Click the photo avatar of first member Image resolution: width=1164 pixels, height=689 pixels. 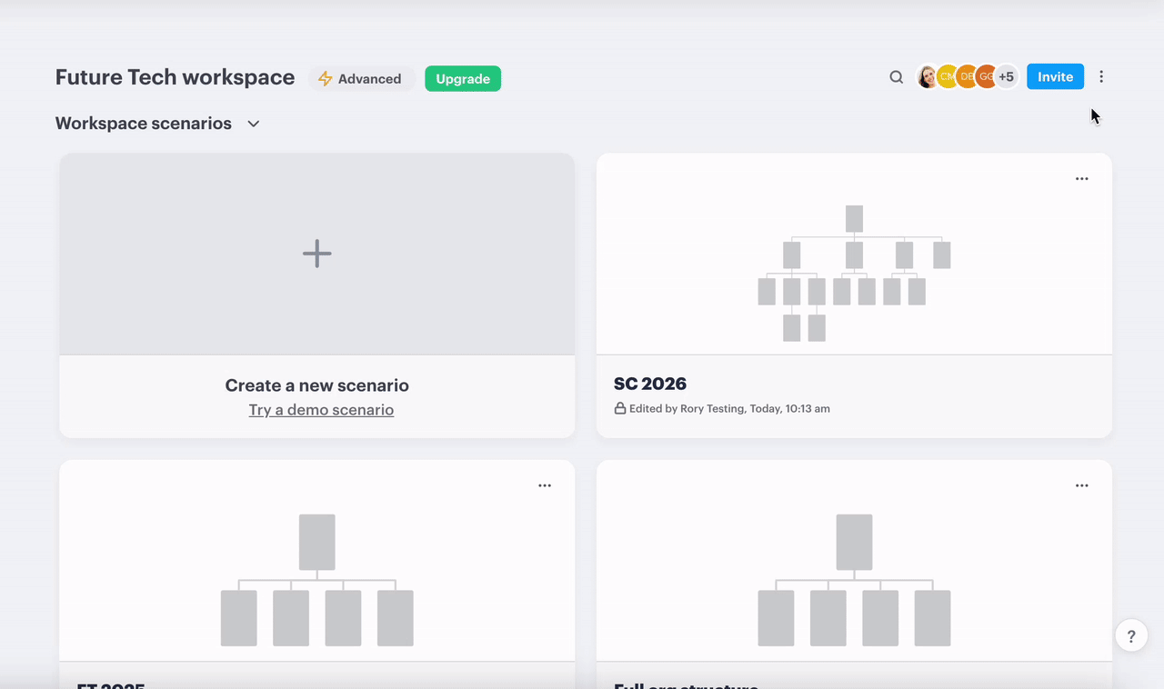click(x=927, y=77)
